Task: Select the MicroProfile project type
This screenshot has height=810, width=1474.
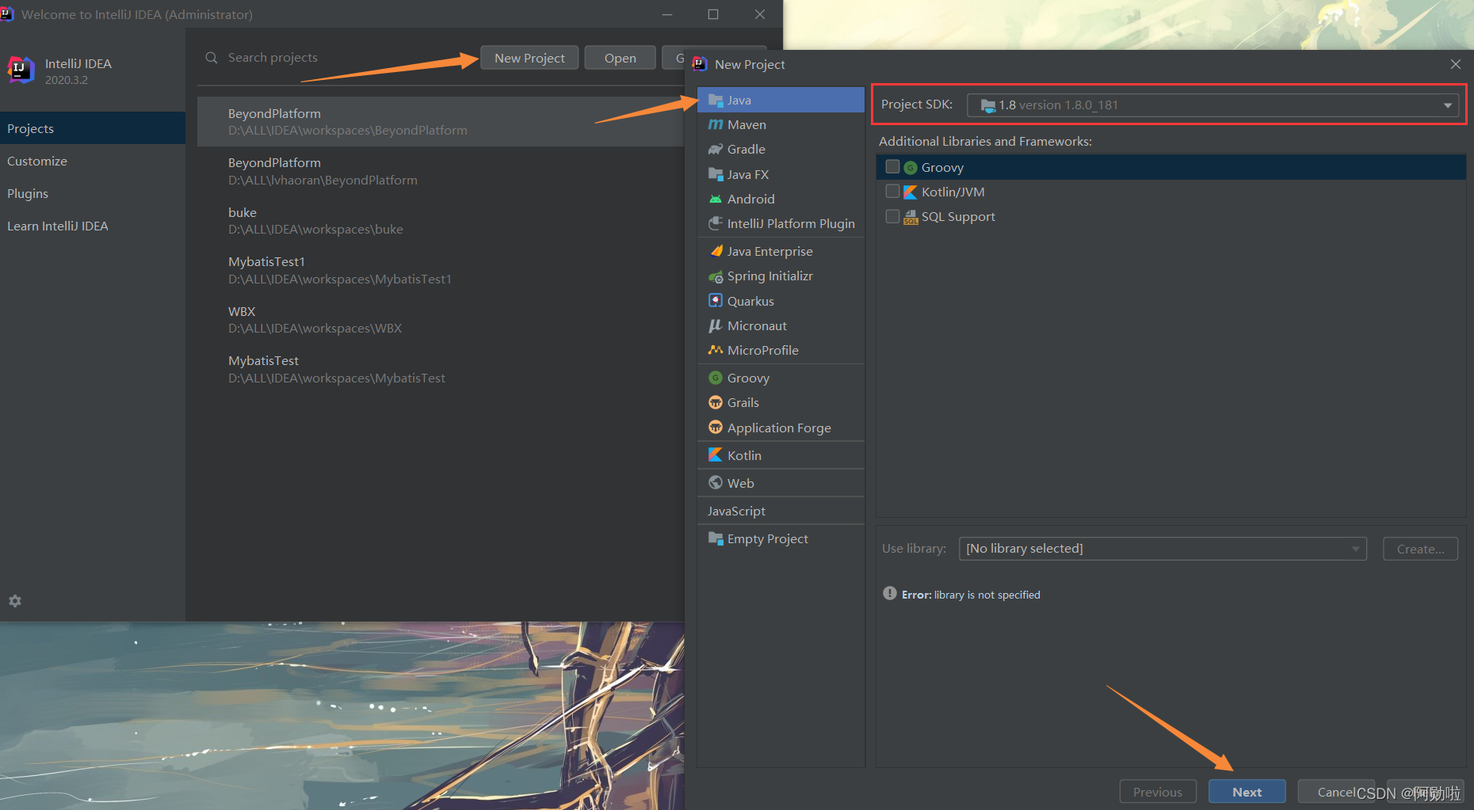Action: (x=781, y=350)
